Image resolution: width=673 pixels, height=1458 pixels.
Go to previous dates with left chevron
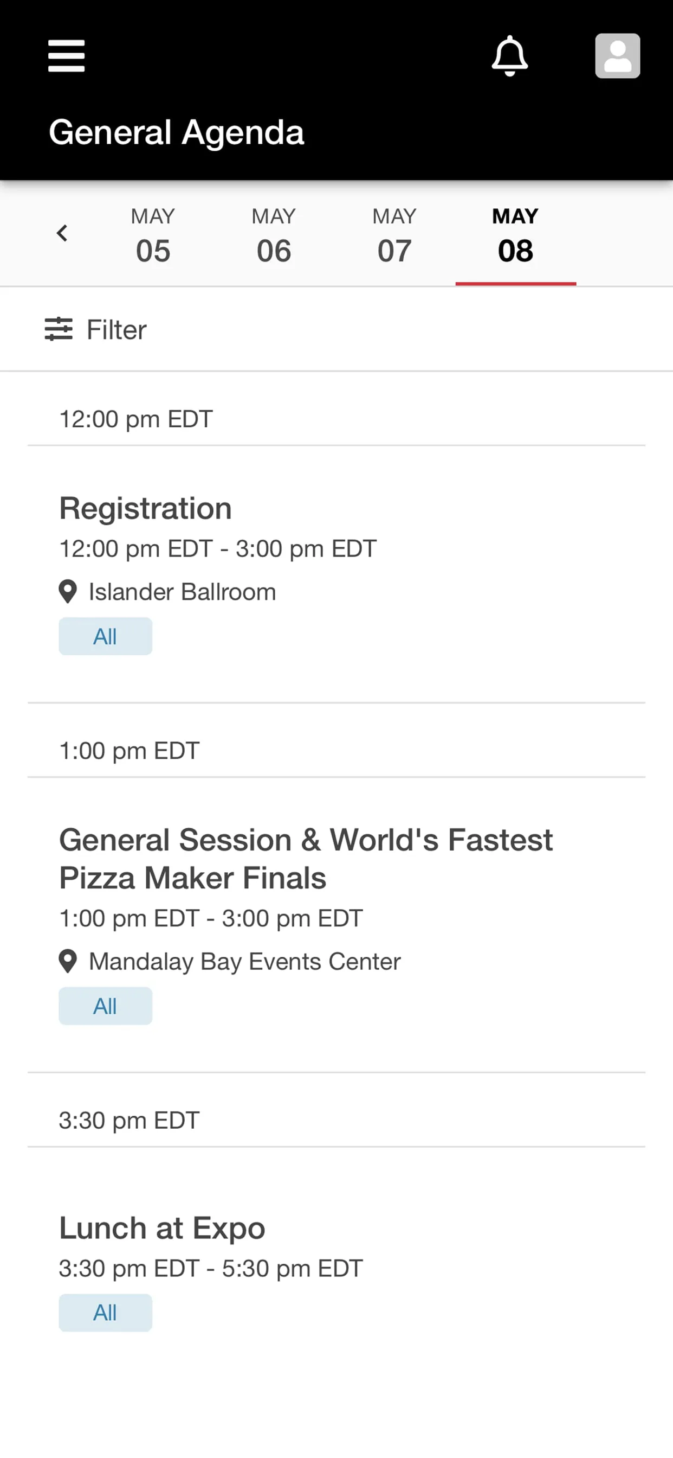62,233
